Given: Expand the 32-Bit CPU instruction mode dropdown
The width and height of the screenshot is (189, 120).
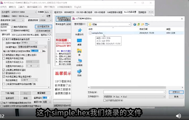Looking at the screenshot, I should click(x=36, y=43).
